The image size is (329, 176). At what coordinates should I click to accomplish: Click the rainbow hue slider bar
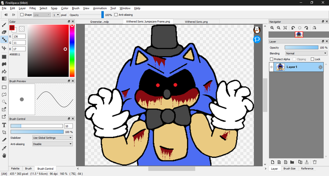pos(72,51)
